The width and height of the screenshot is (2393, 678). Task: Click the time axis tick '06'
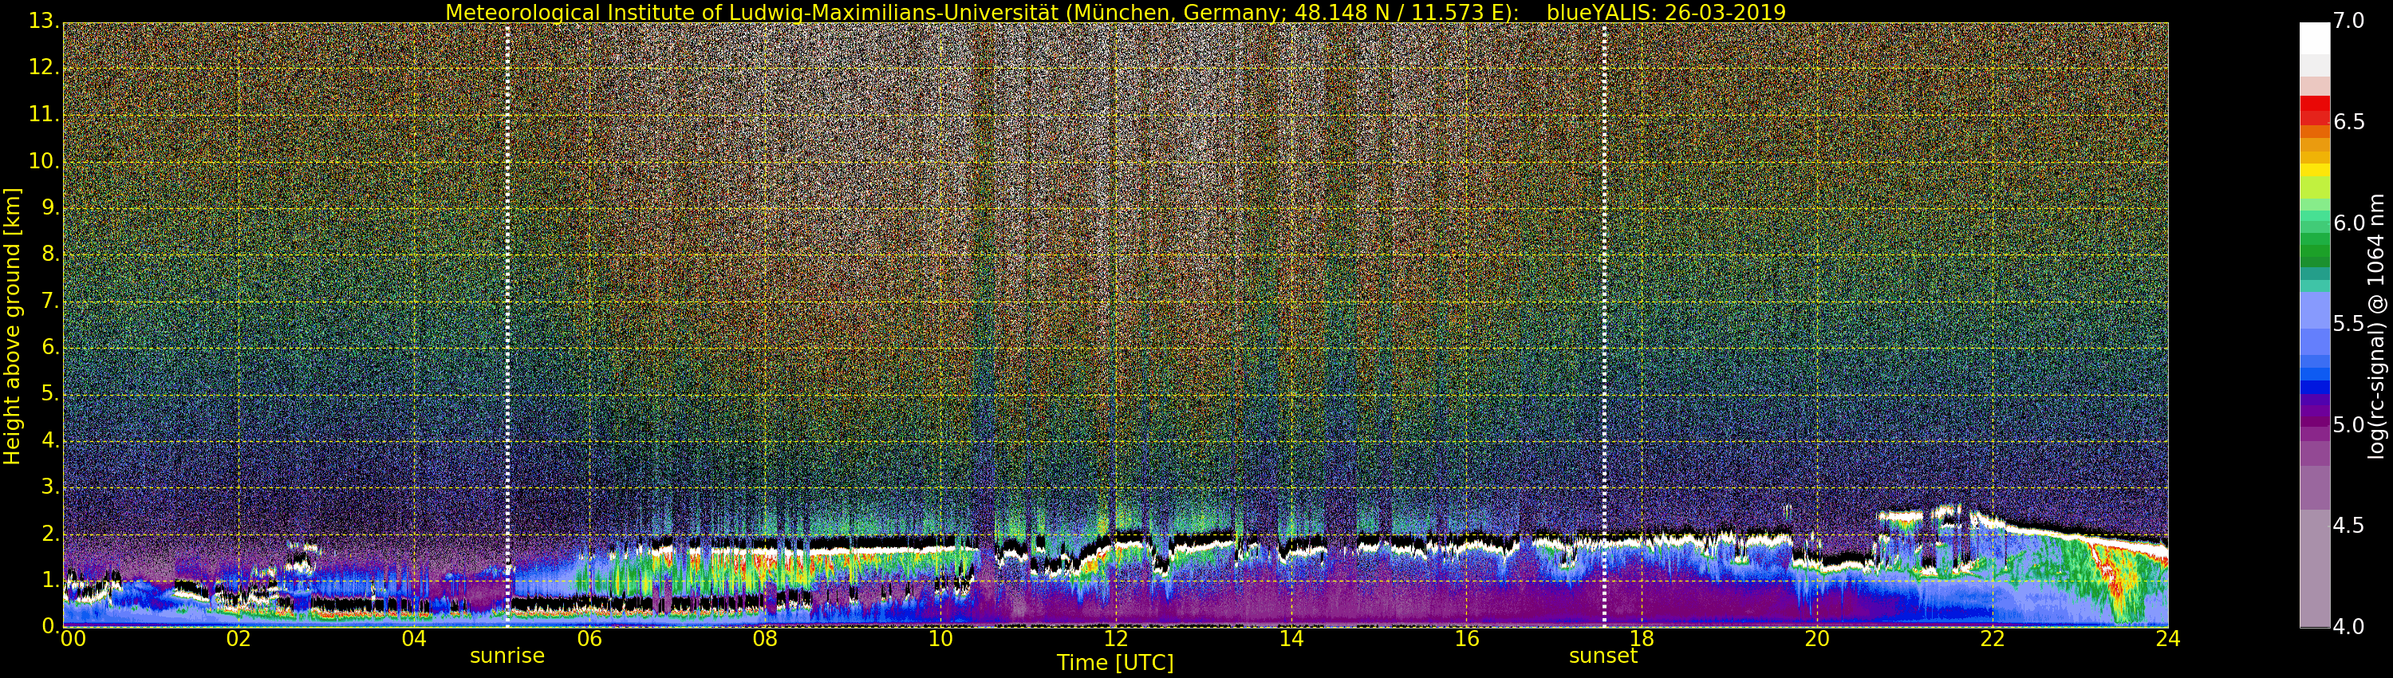click(x=589, y=638)
